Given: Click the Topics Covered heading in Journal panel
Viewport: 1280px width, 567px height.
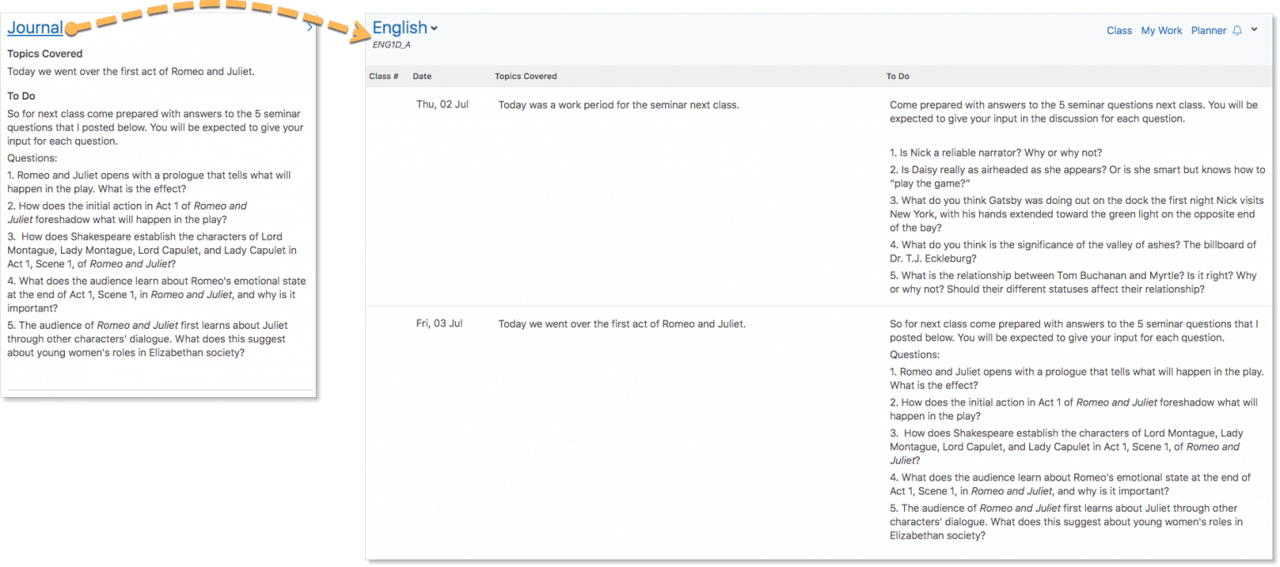Looking at the screenshot, I should 44,53.
